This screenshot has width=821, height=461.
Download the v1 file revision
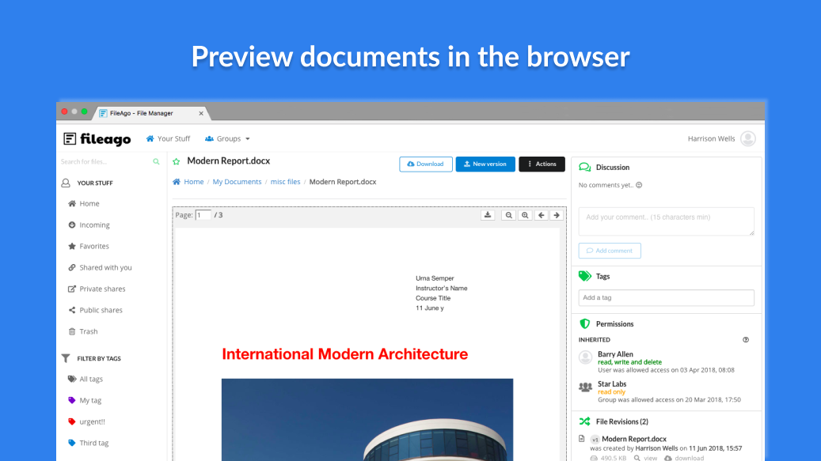pyautogui.click(x=684, y=458)
